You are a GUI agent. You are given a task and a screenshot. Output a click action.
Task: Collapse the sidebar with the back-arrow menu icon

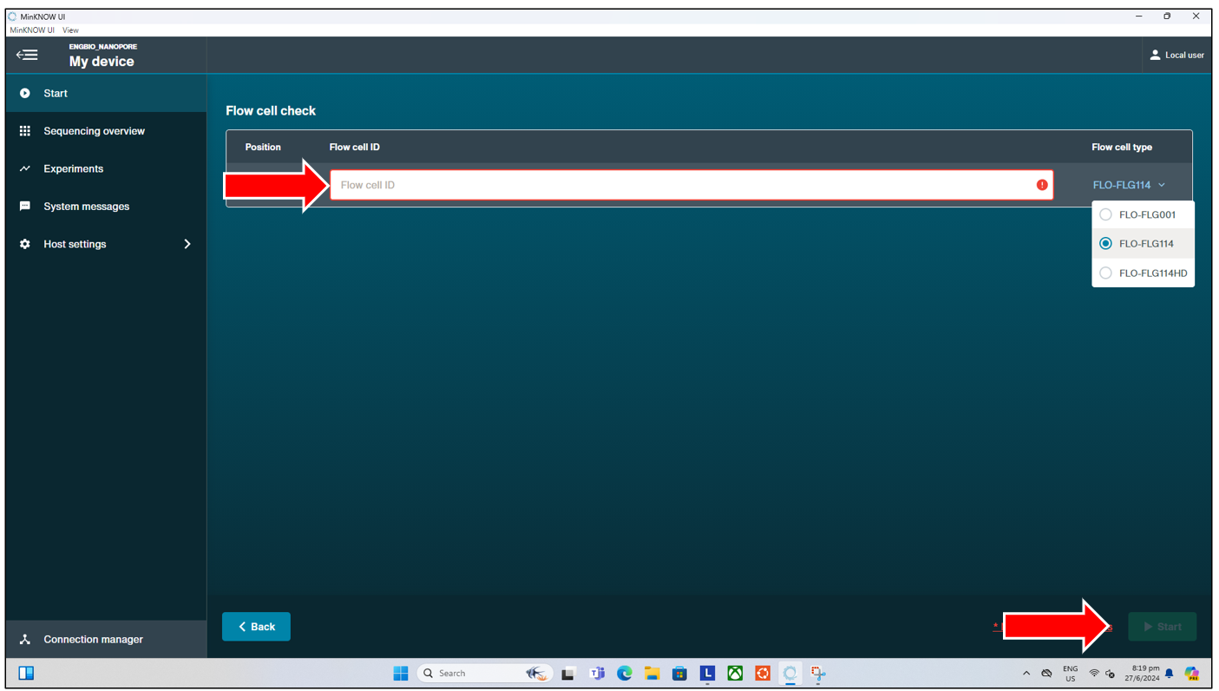point(27,55)
